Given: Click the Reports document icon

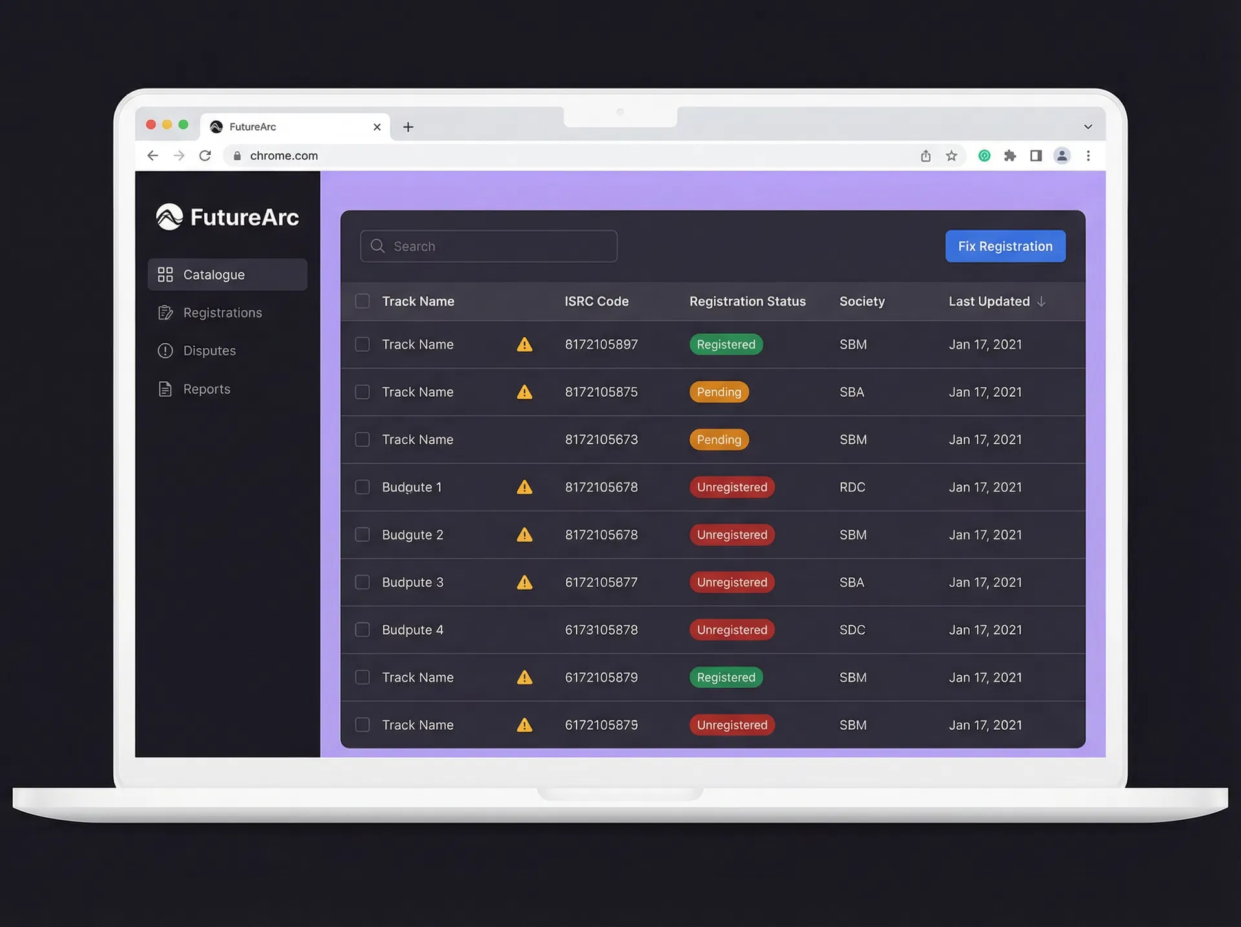Looking at the screenshot, I should point(165,389).
